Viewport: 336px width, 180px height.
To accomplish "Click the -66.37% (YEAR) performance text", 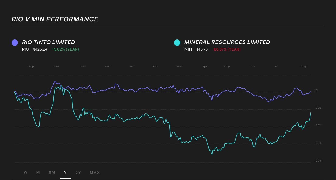I will point(226,49).
